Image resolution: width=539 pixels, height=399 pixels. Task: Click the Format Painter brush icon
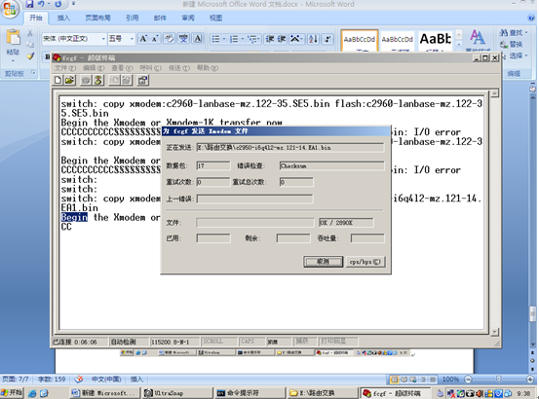click(30, 55)
